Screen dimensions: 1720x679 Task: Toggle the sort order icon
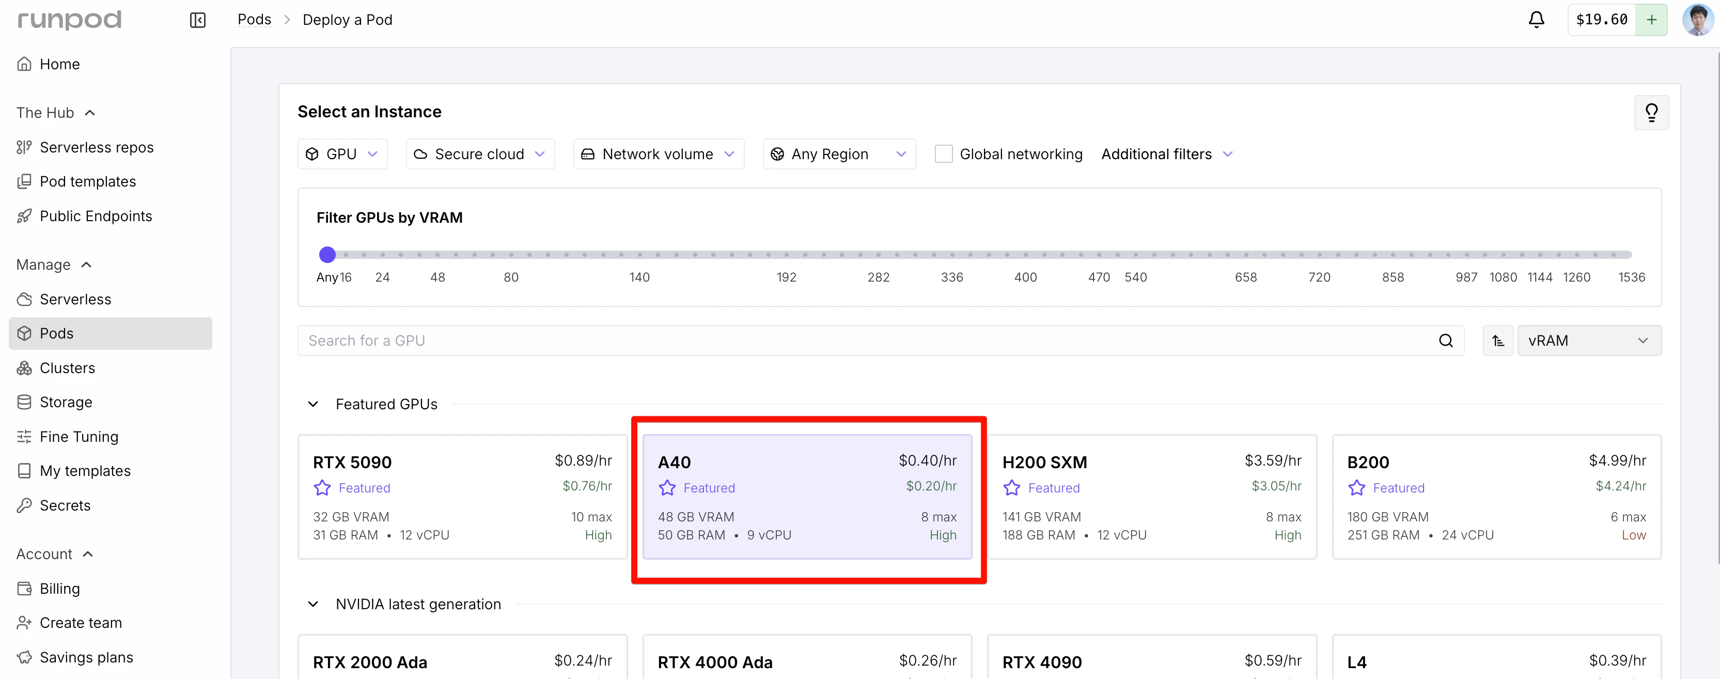tap(1498, 341)
